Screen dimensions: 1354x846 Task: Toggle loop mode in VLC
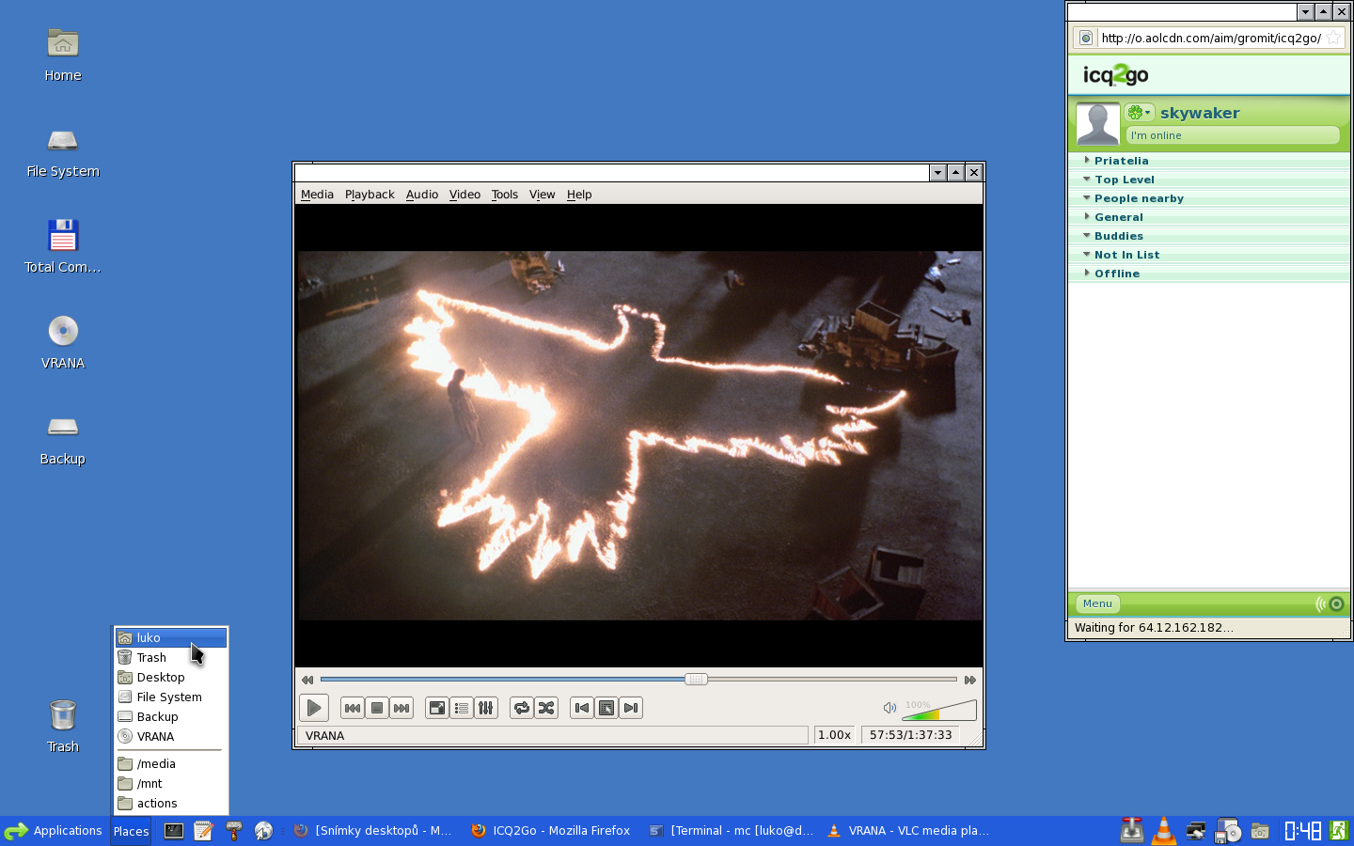point(522,708)
